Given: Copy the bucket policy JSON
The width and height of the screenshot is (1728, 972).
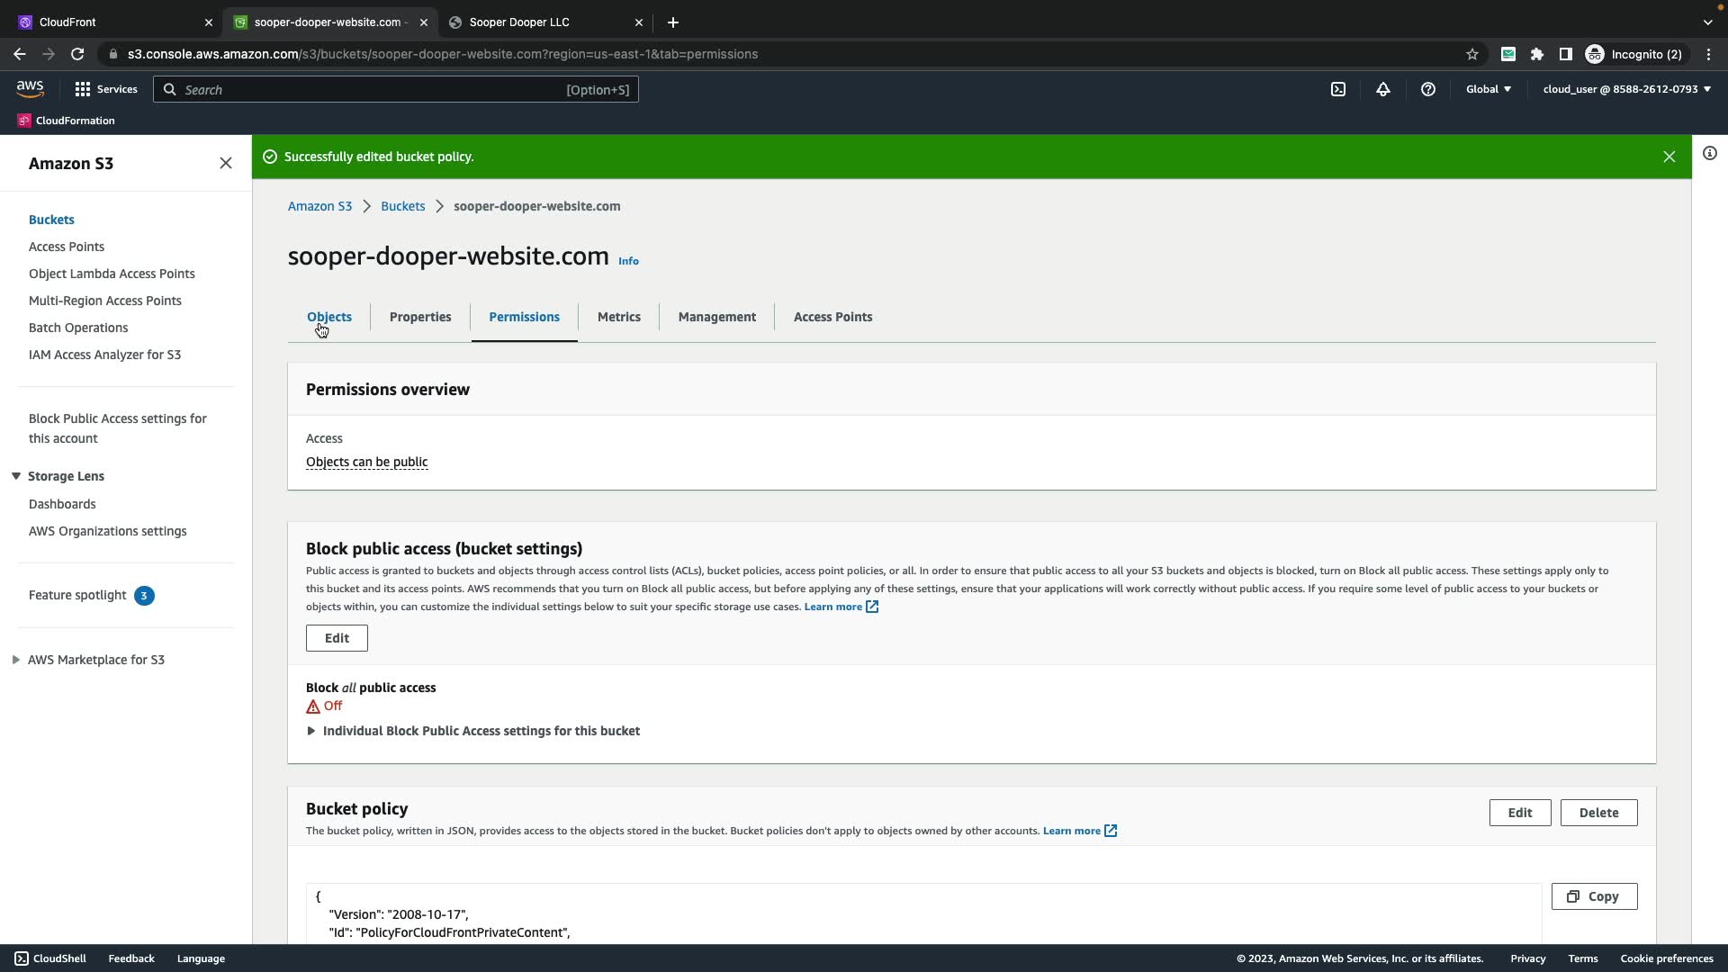Looking at the screenshot, I should pos(1594,896).
